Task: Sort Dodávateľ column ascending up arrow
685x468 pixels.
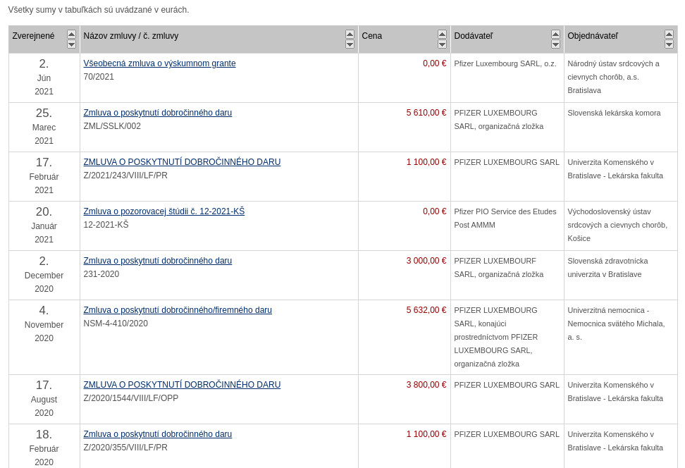Action: click(x=555, y=35)
